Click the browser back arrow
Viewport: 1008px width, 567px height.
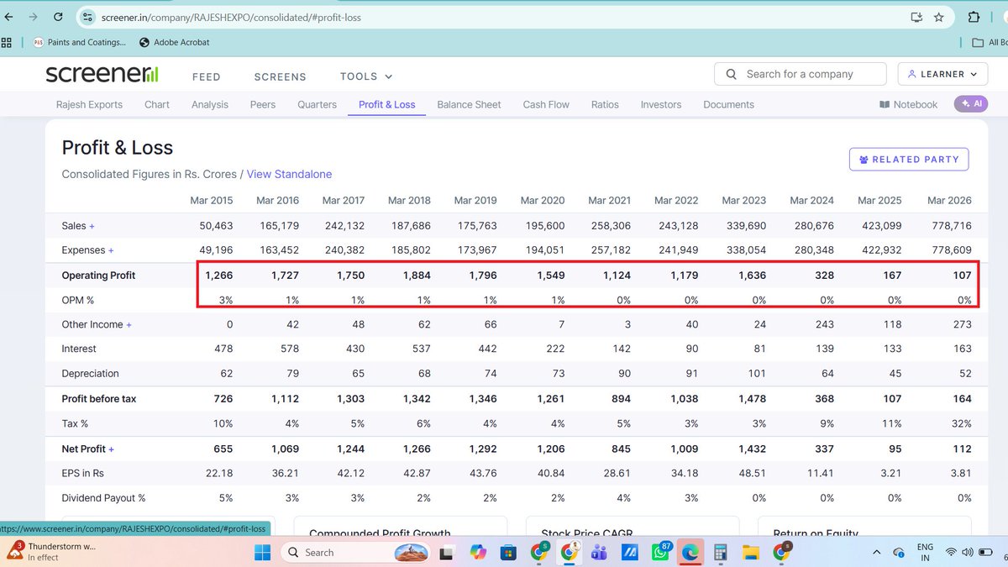(8, 17)
